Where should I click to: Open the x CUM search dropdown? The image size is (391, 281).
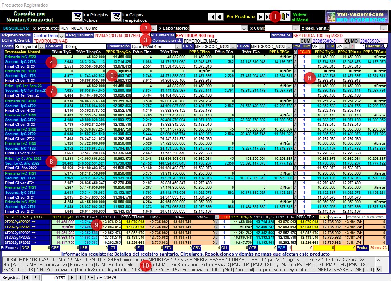(x=296, y=28)
